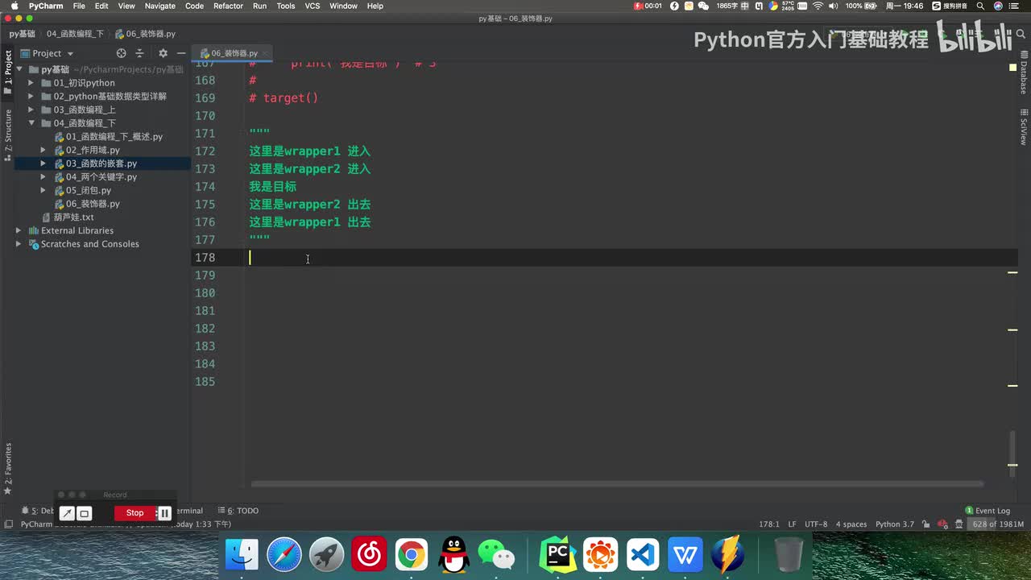This screenshot has height=580, width=1031.
Task: Open the Code menu
Action: pos(194,6)
